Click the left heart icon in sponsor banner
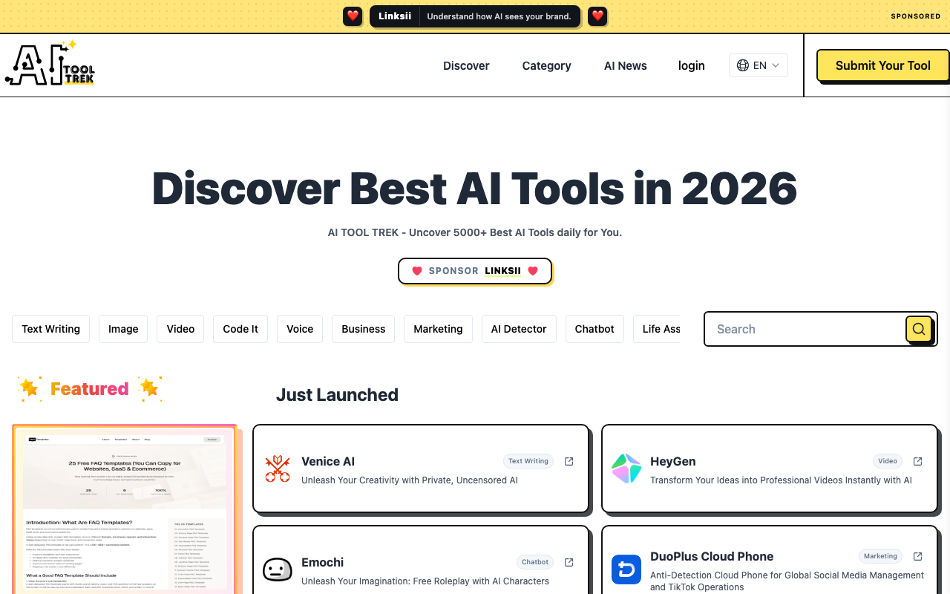 coord(353,16)
